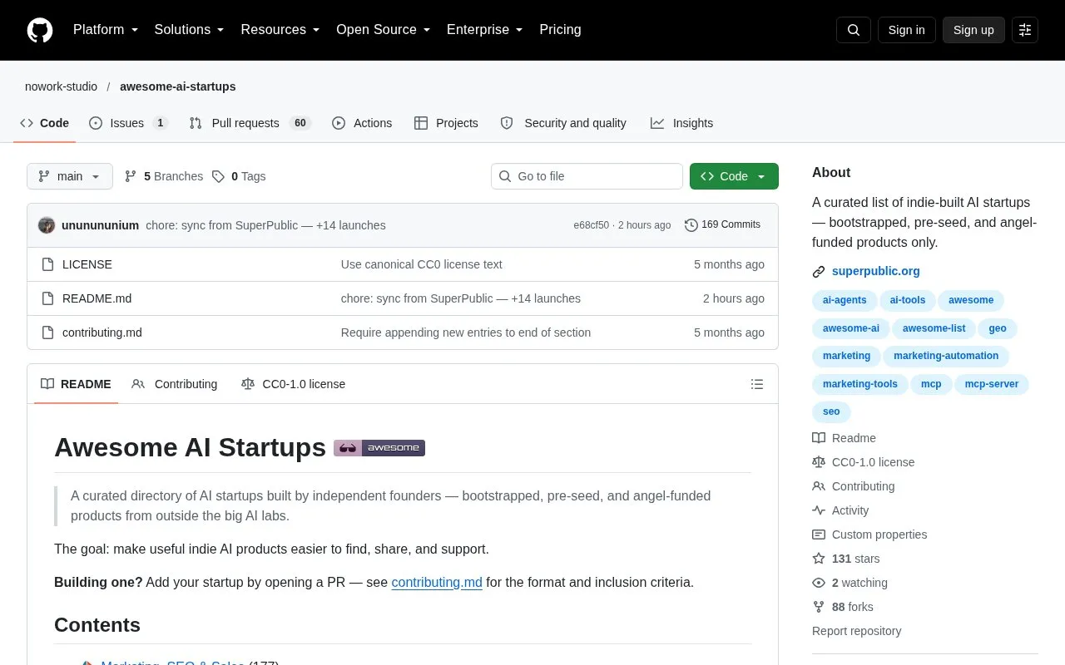Open 'Require appending new entries' commit message
The width and height of the screenshot is (1065, 665).
[x=466, y=332]
